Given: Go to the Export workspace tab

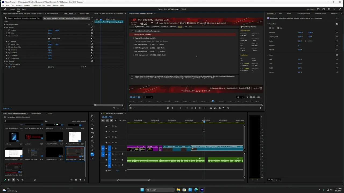Looking at the screenshot, I should coord(24,9).
